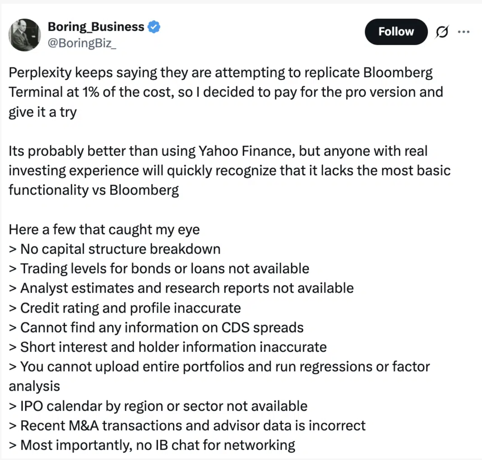Screen dimensions: 482x460
Task: Click the 'Short interest and holder information' line
Action: (168, 347)
